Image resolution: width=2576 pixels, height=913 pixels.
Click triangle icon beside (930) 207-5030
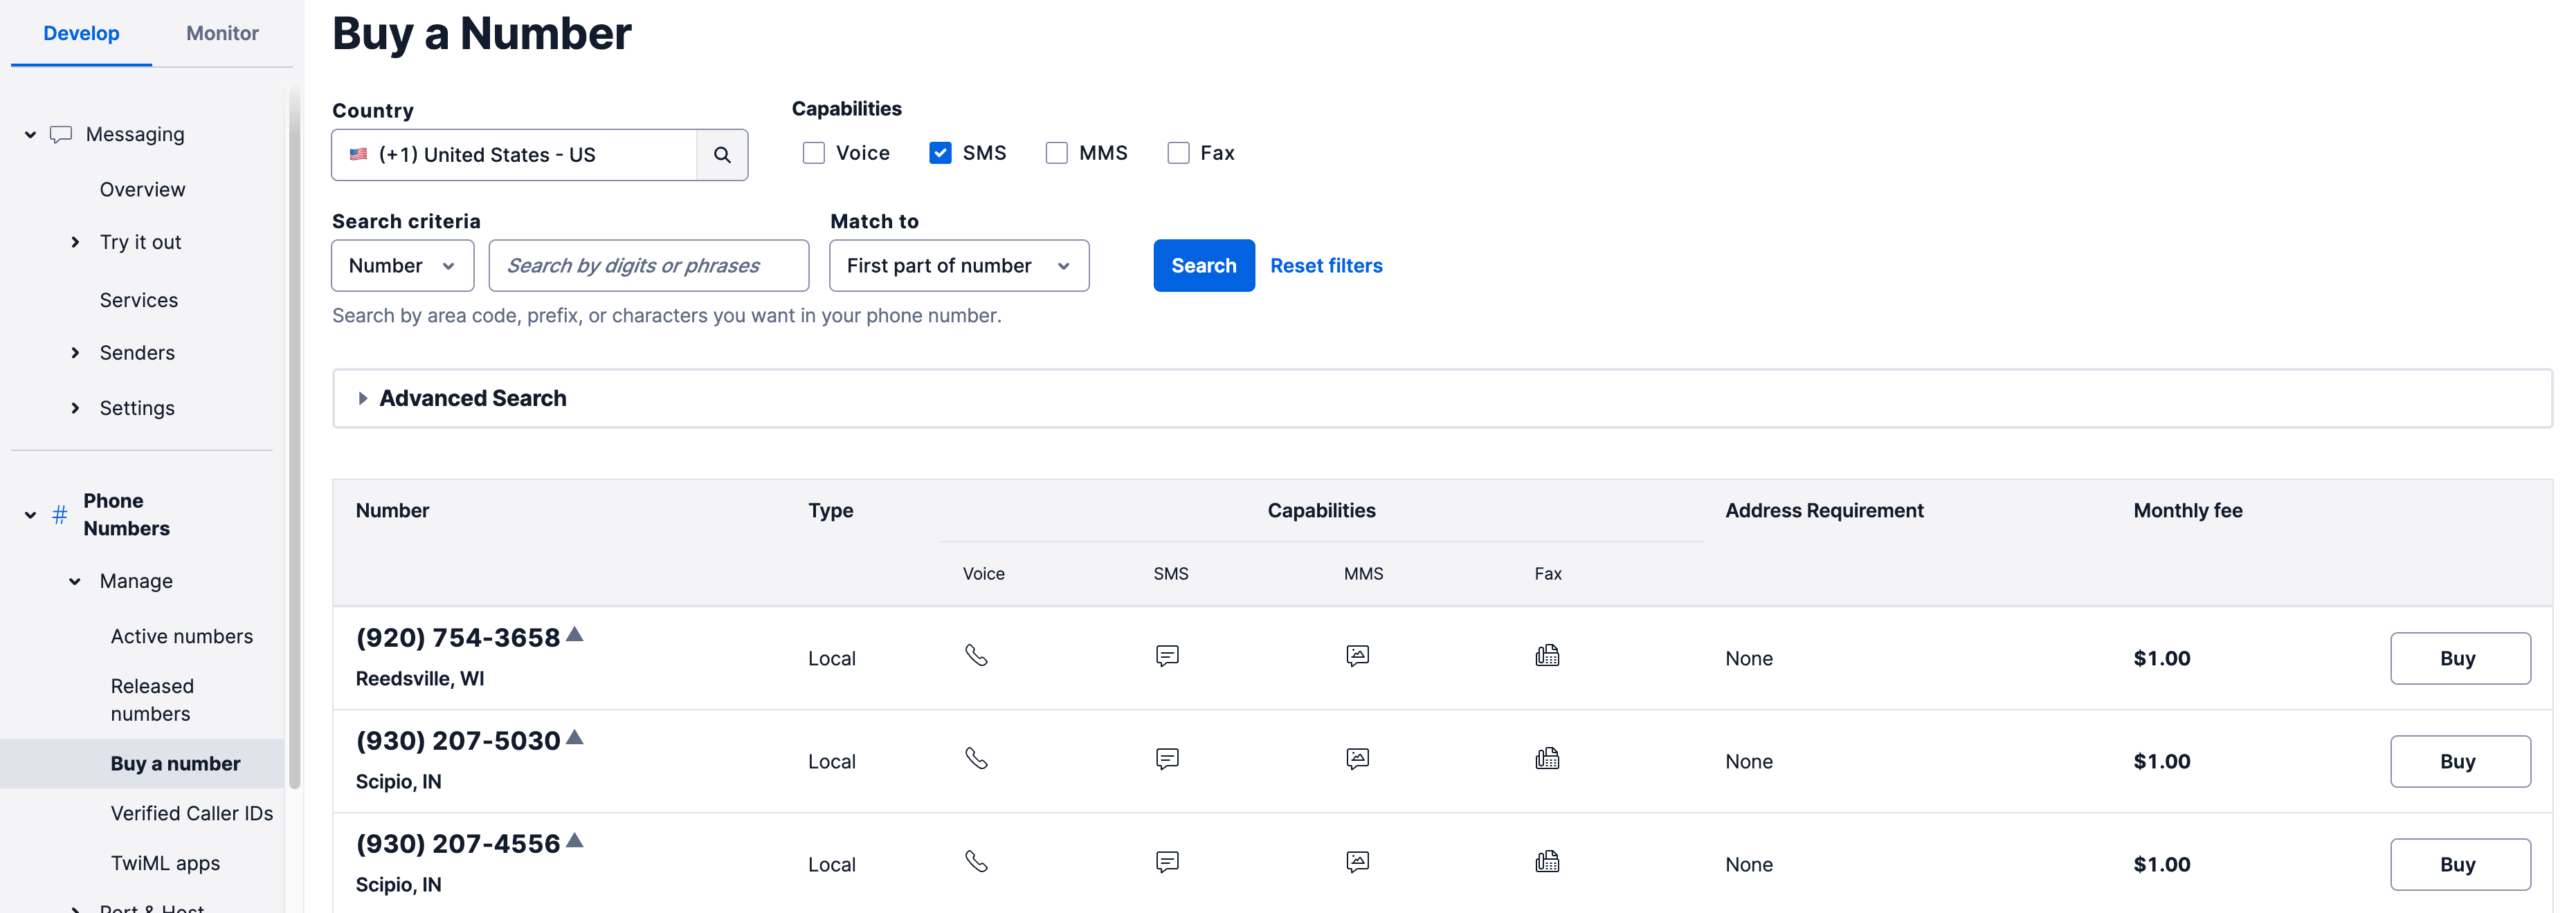(x=574, y=737)
